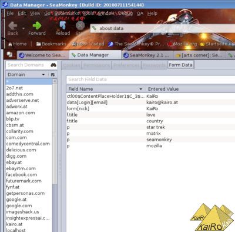Open the Back button history dropdown arrow

(23, 29)
